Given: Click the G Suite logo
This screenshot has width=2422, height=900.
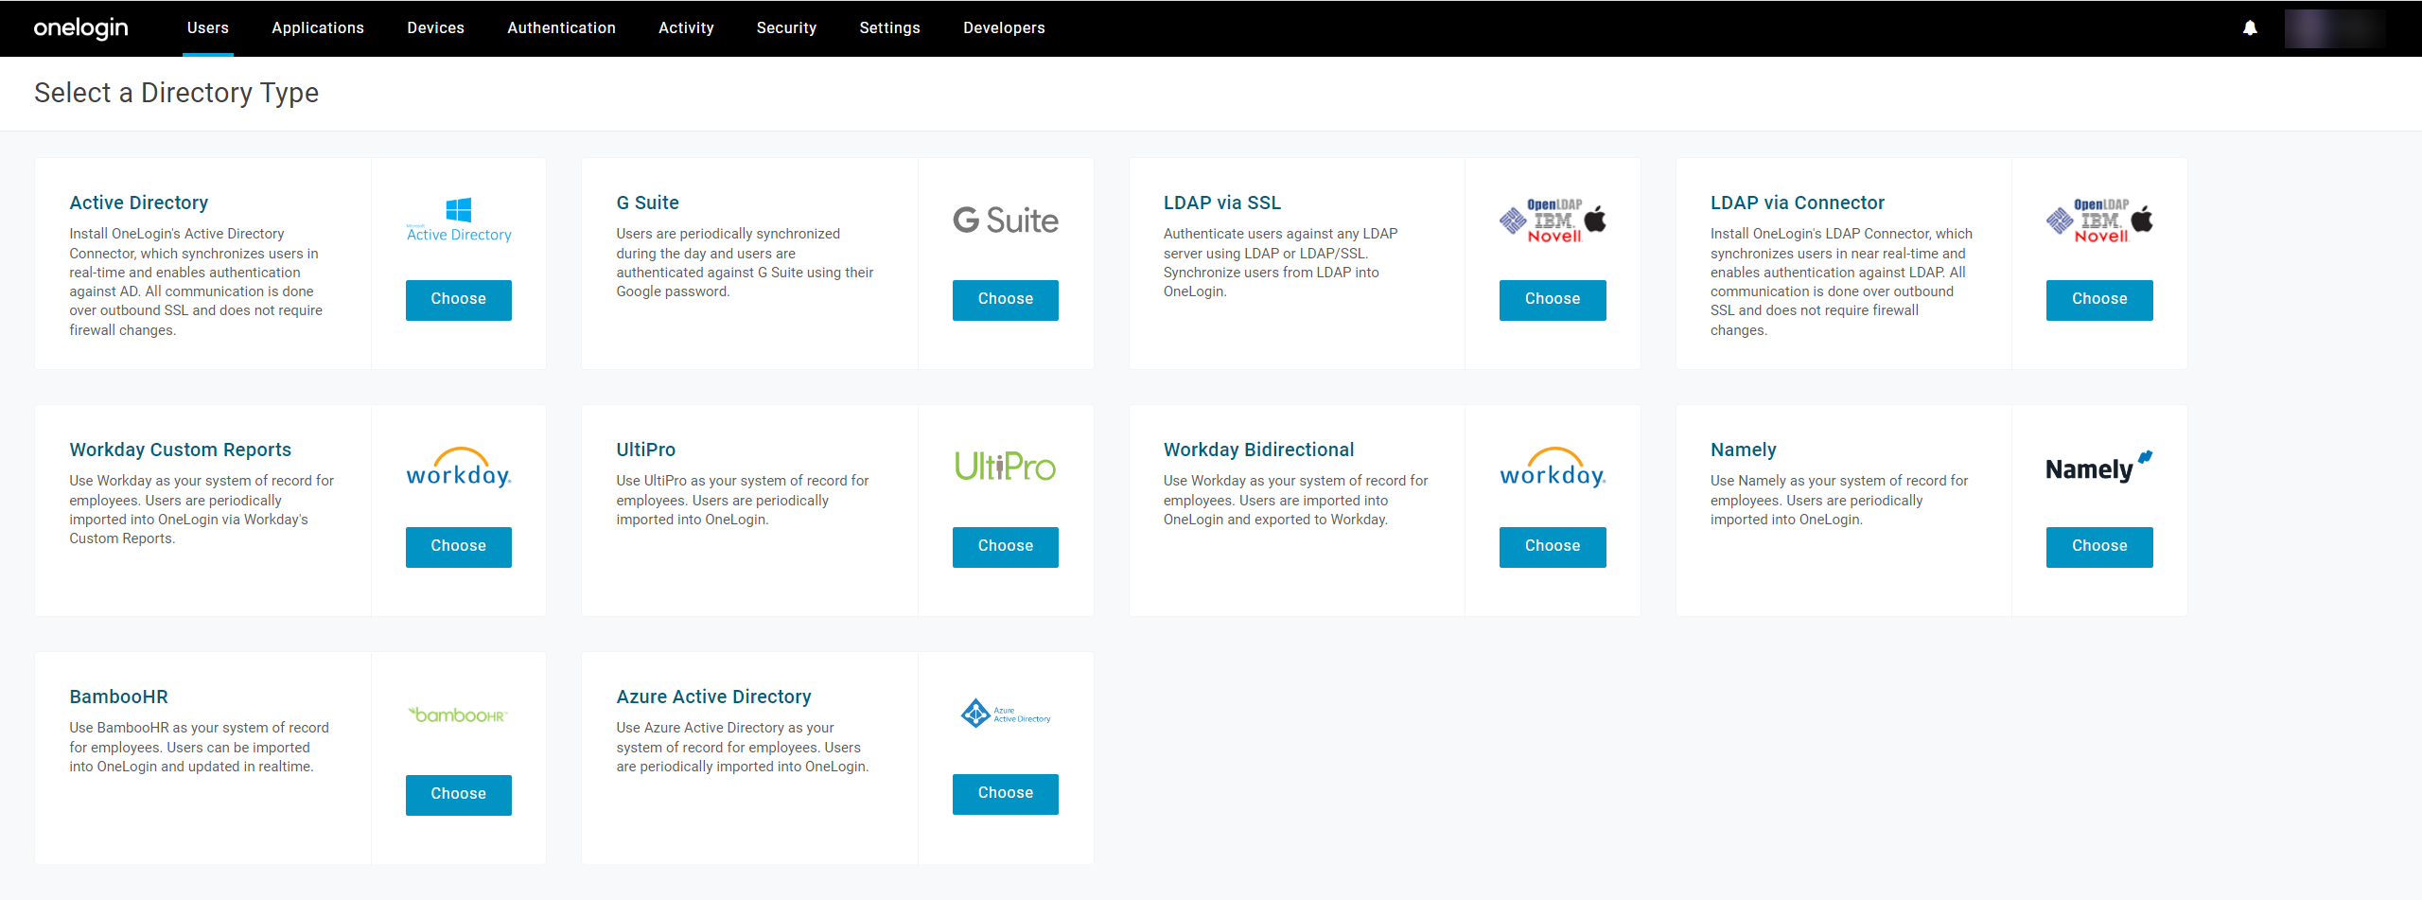Looking at the screenshot, I should click(x=1006, y=221).
